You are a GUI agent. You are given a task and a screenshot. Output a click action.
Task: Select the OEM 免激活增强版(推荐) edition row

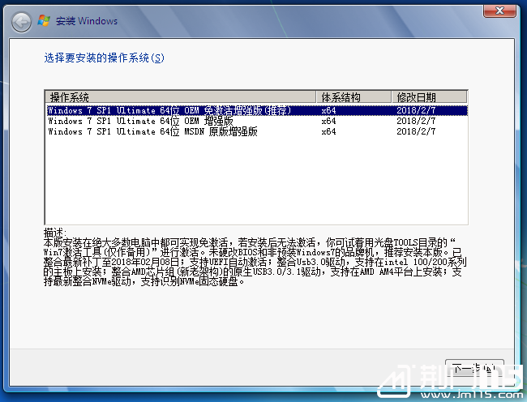coord(256,110)
